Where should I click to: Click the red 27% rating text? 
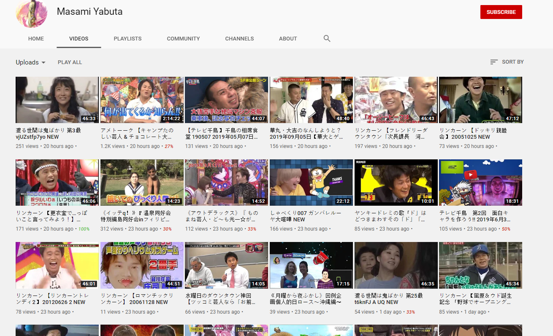click(x=169, y=146)
